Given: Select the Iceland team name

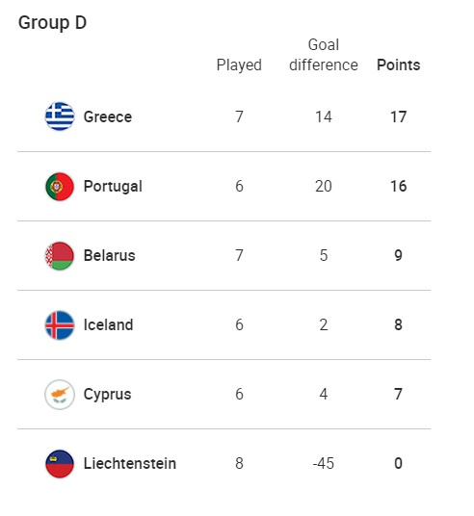Looking at the screenshot, I should coord(108,324).
